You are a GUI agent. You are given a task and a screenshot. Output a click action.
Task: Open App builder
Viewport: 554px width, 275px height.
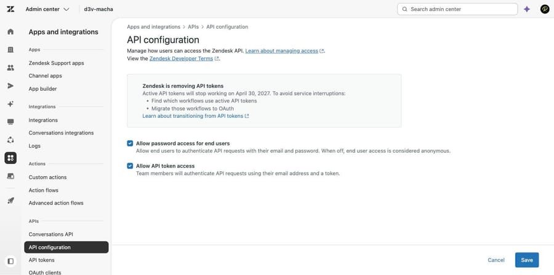click(x=42, y=89)
